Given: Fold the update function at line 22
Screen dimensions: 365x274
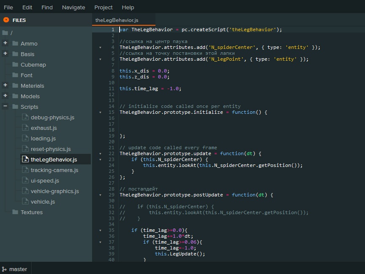Looking at the screenshot, I should [100, 154].
